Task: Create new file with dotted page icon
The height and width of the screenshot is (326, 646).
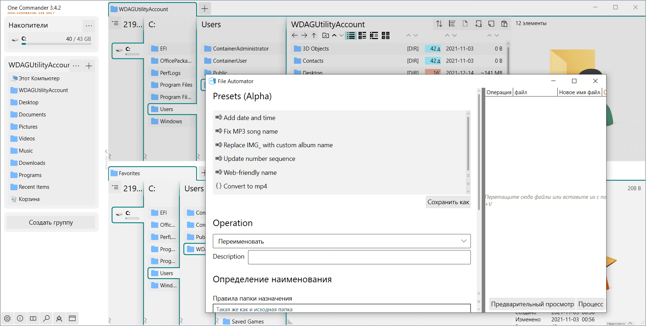Action: point(465,24)
